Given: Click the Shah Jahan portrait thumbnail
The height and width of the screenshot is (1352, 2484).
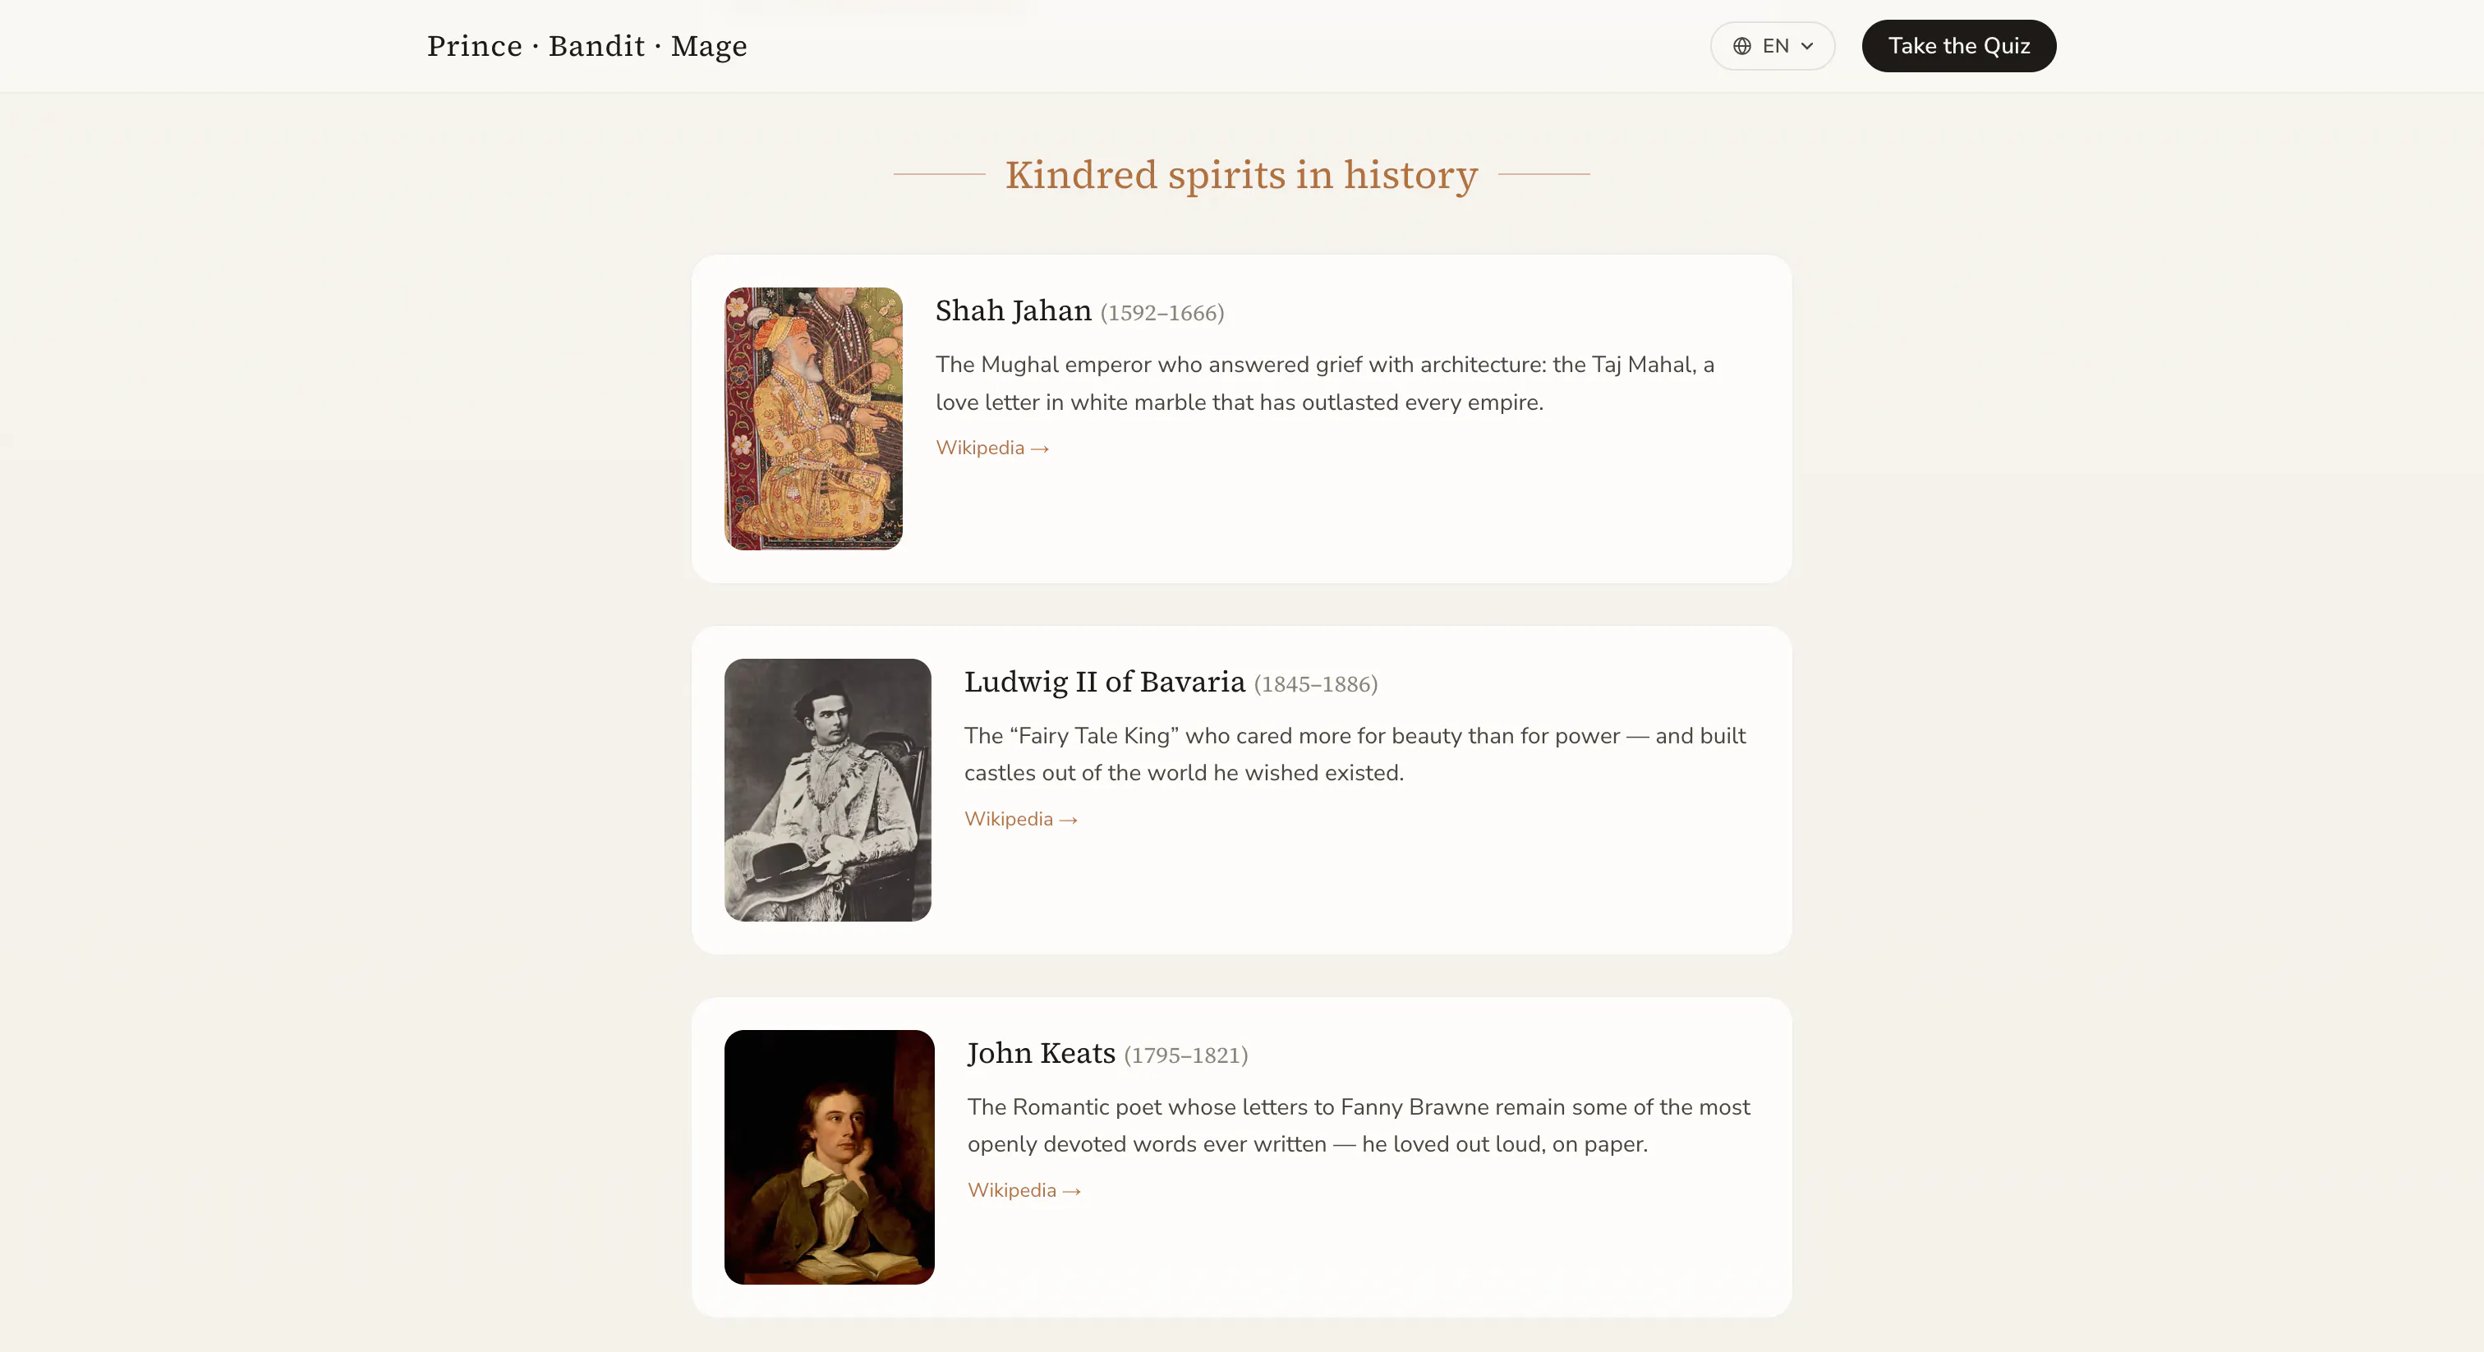Looking at the screenshot, I should 813,419.
